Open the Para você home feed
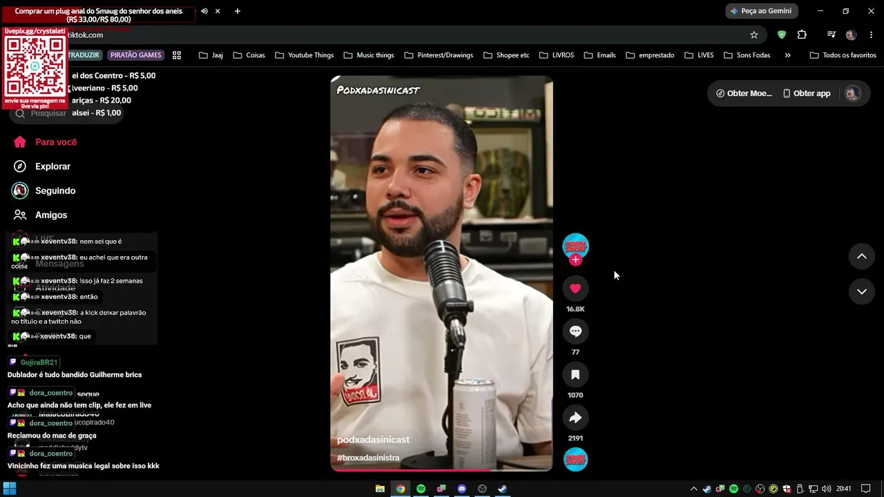The height and width of the screenshot is (497, 884). click(46, 142)
